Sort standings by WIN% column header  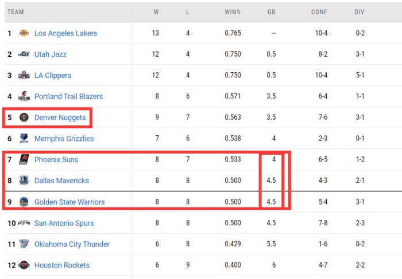click(233, 12)
